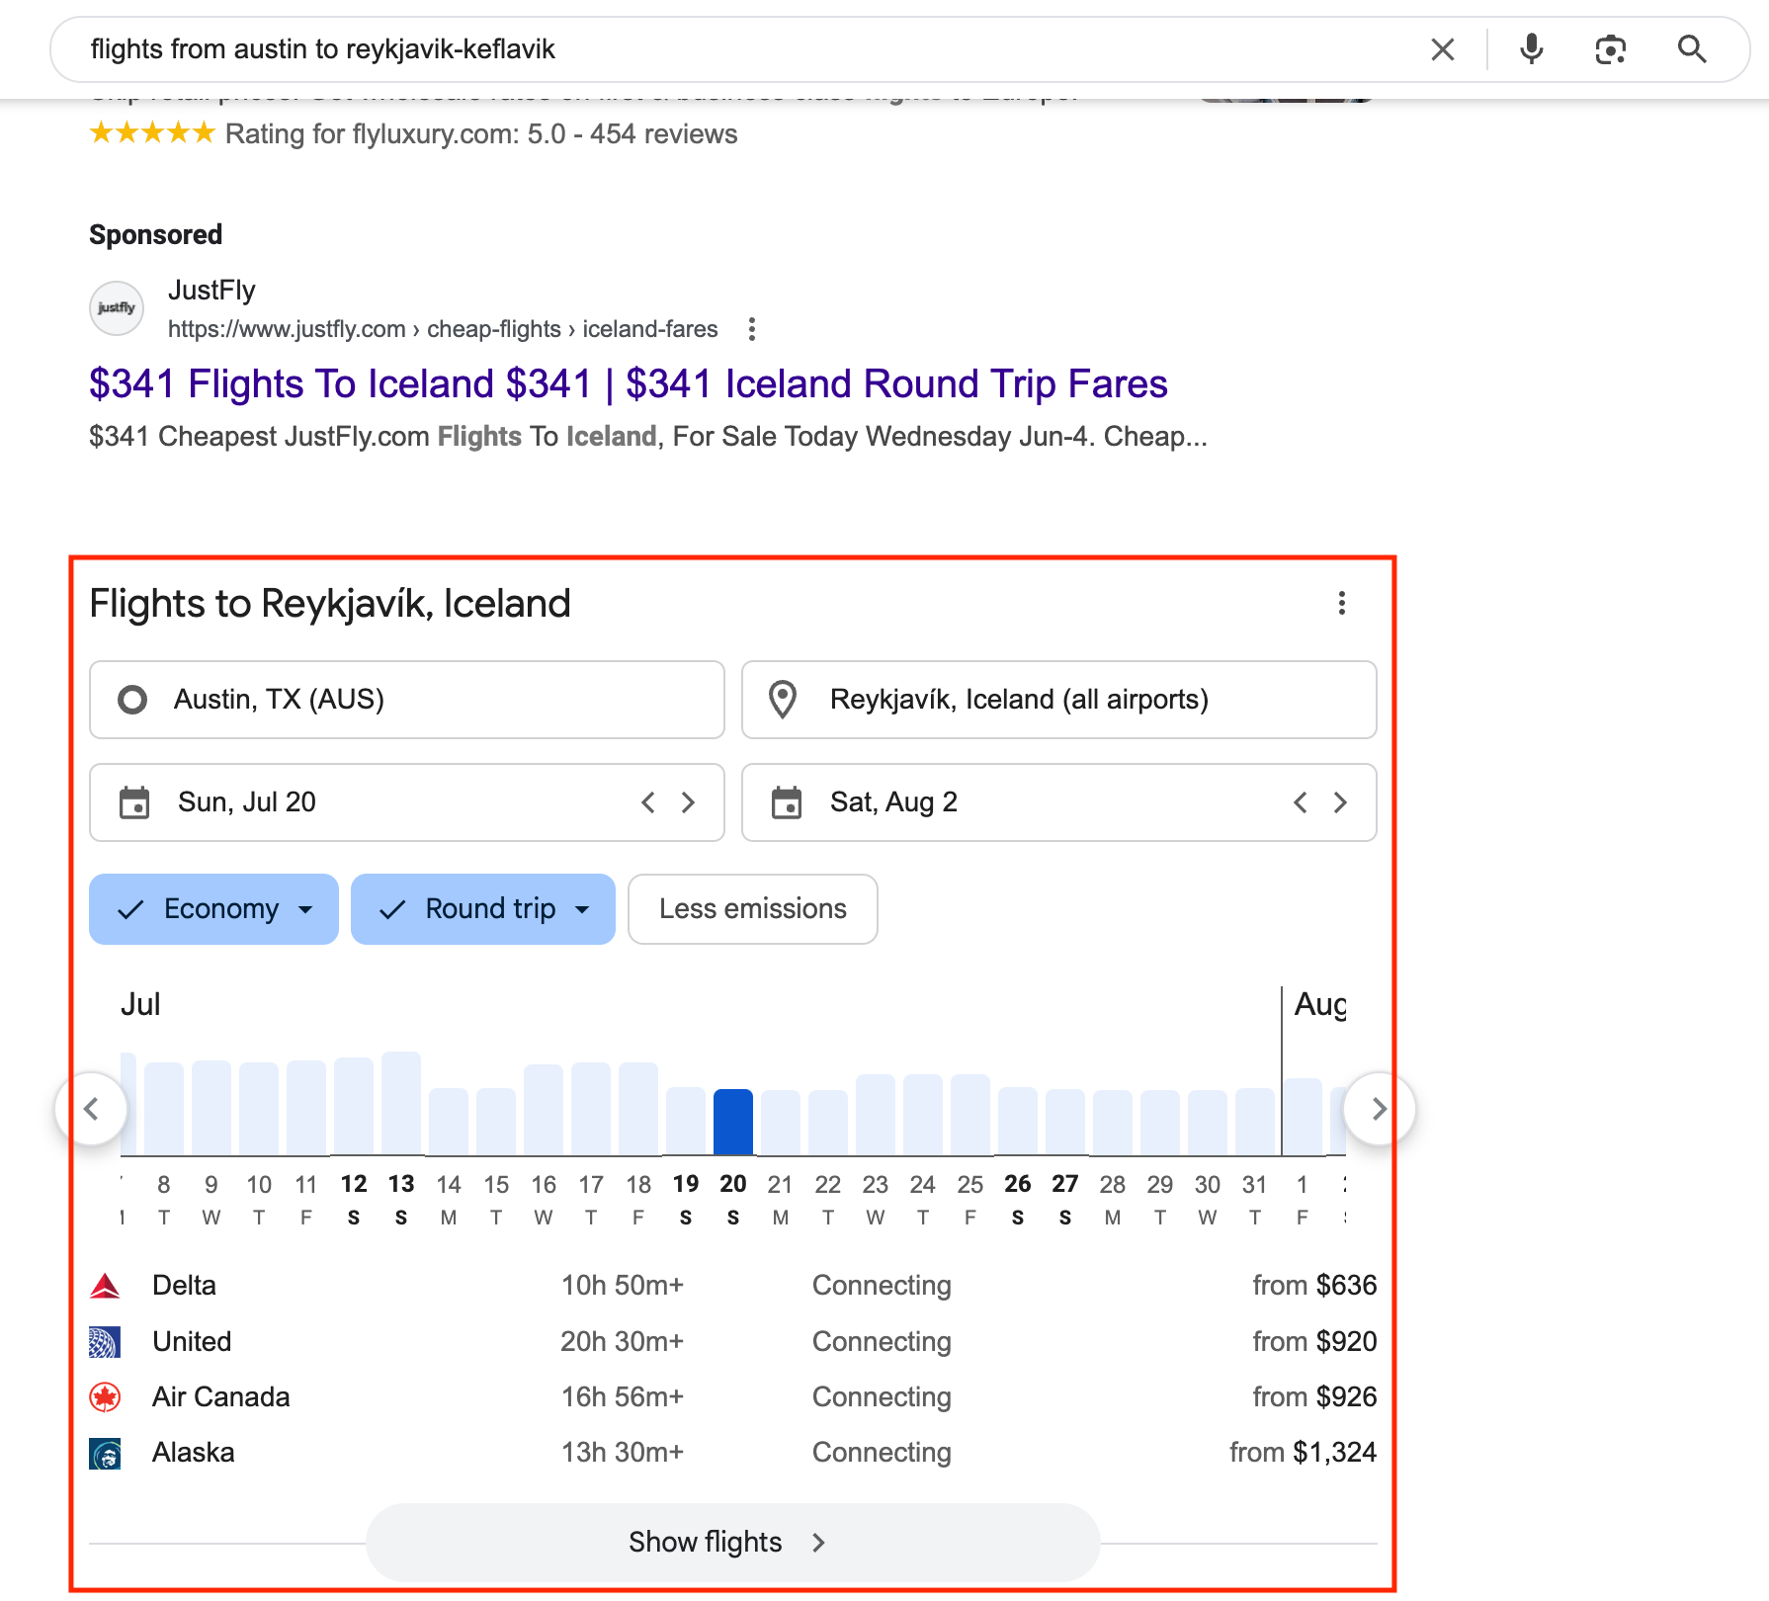The image size is (1769, 1601).
Task: Click the destination location pin icon
Action: [x=783, y=700]
